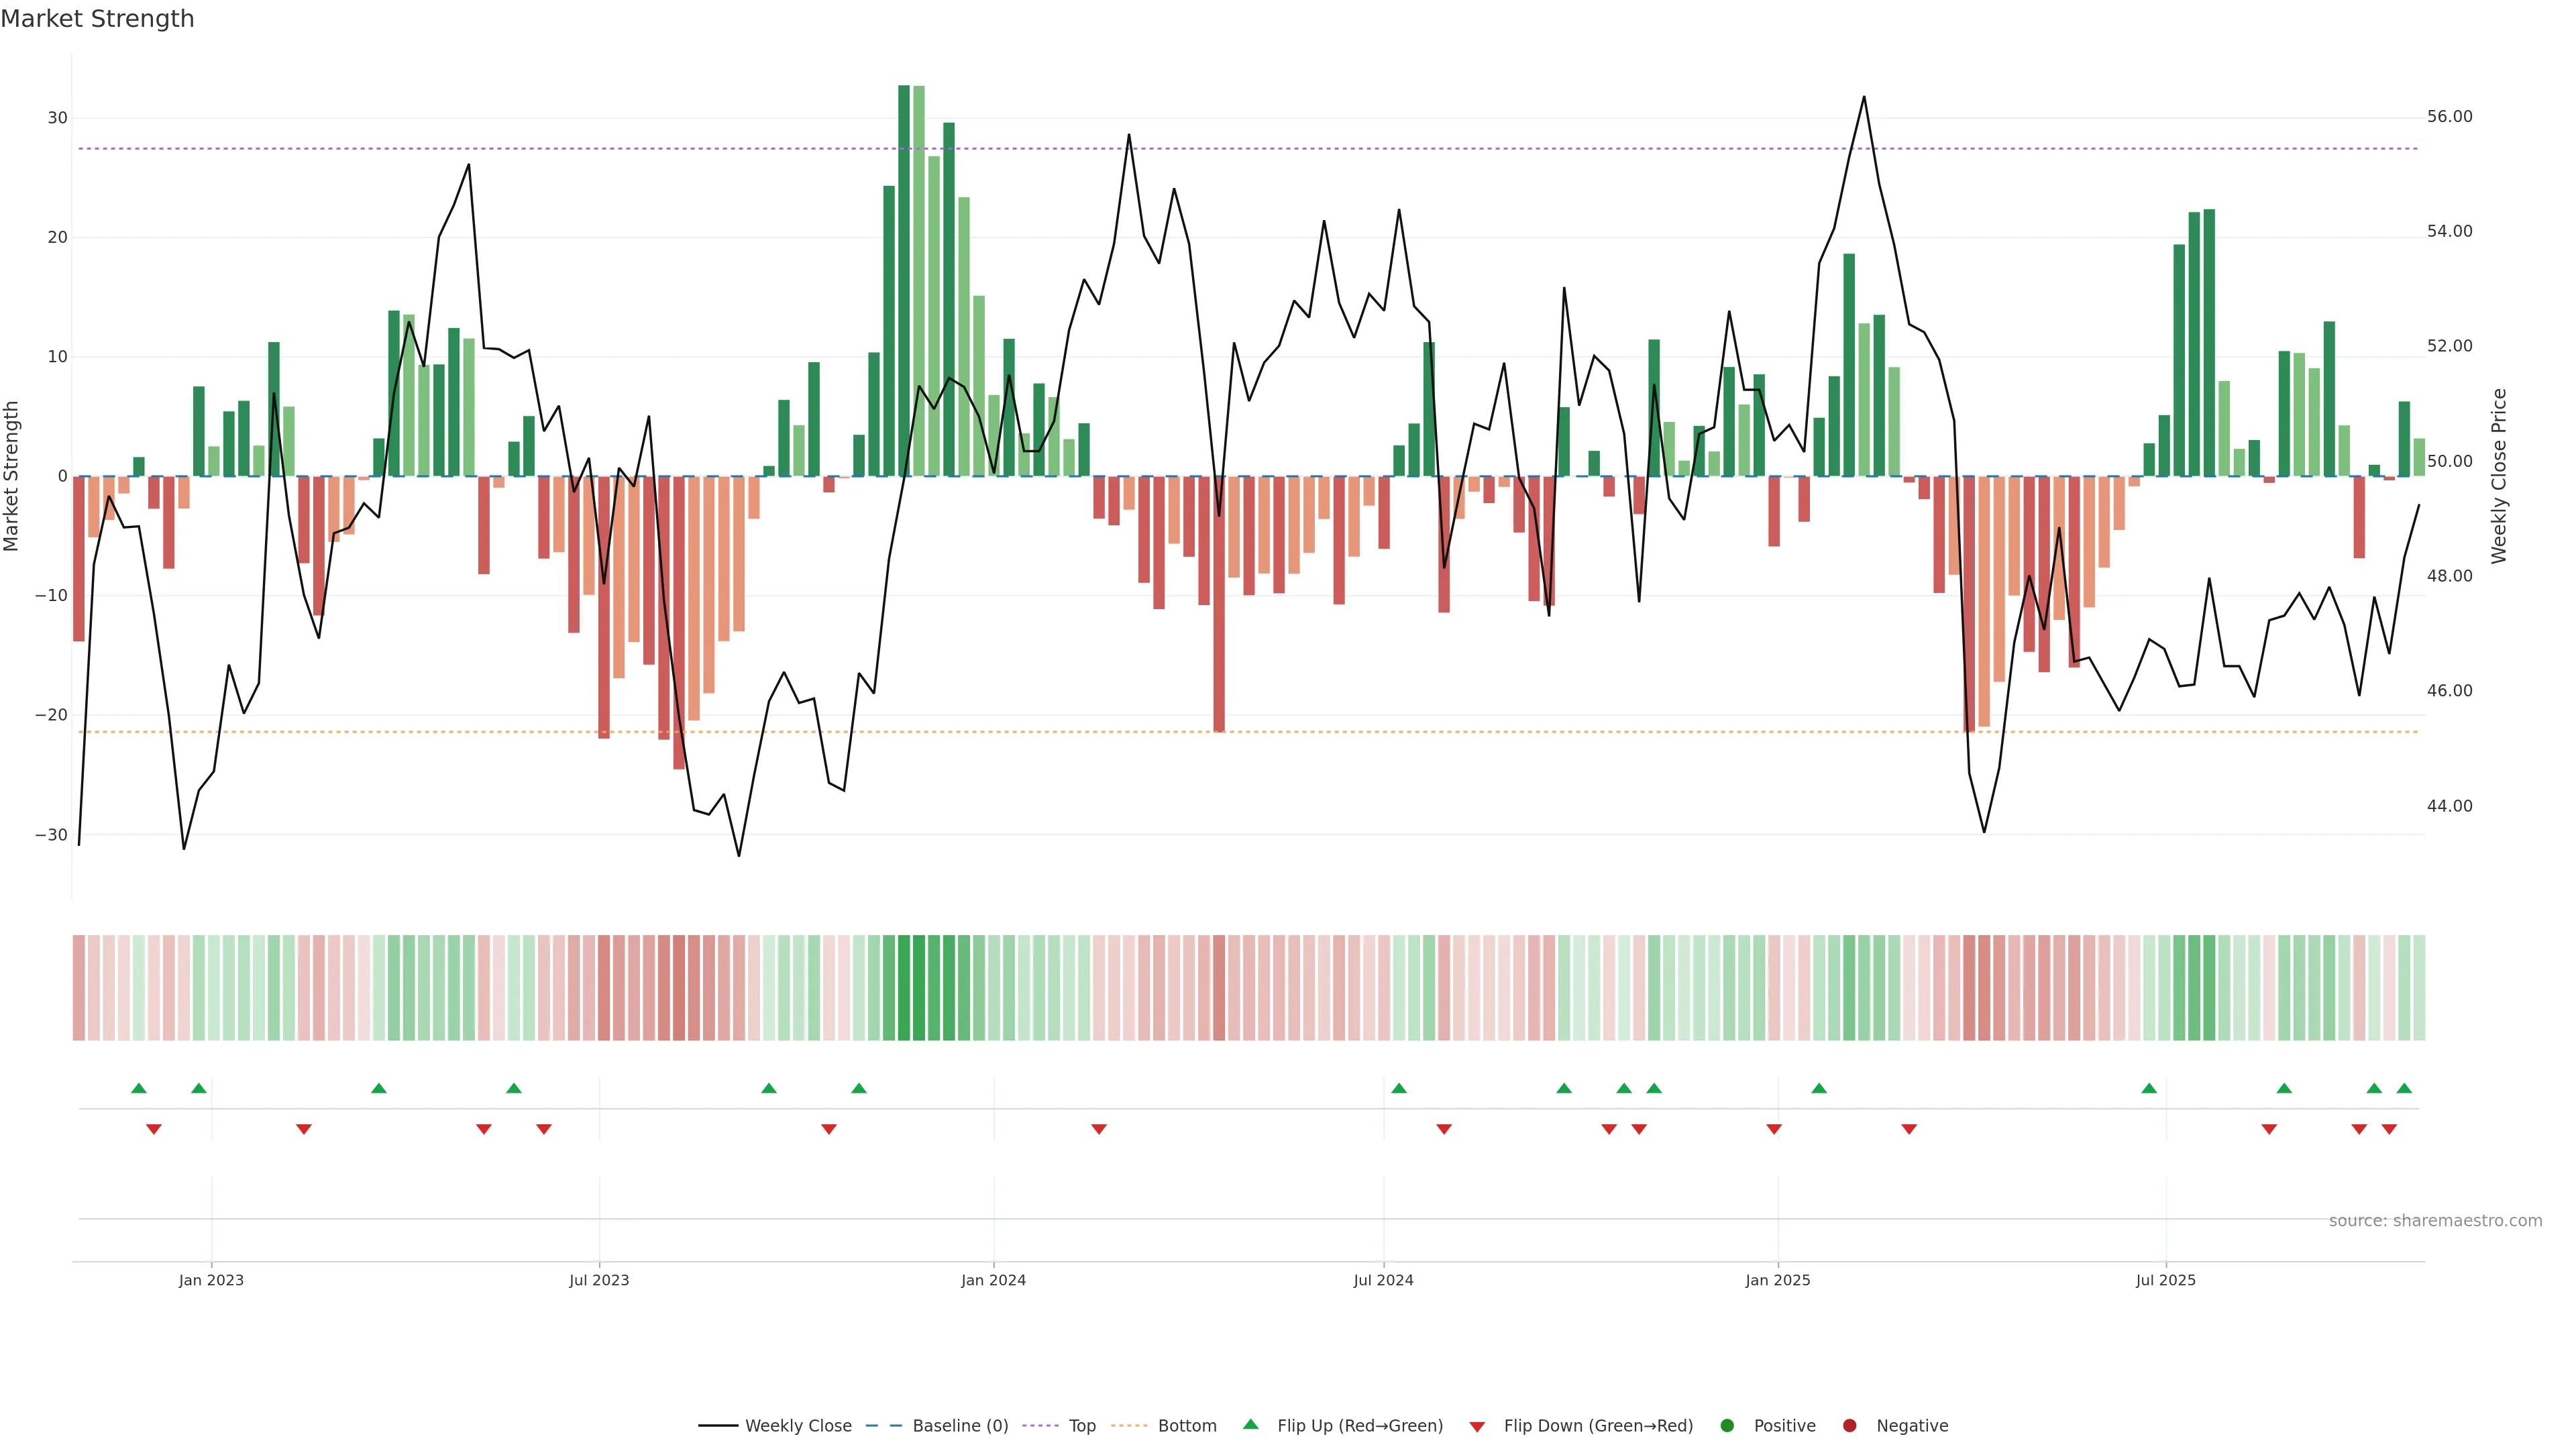Screen dimensions: 2576x1449
Task: Click the darkest green heatmap strip cell
Action: [x=904, y=988]
